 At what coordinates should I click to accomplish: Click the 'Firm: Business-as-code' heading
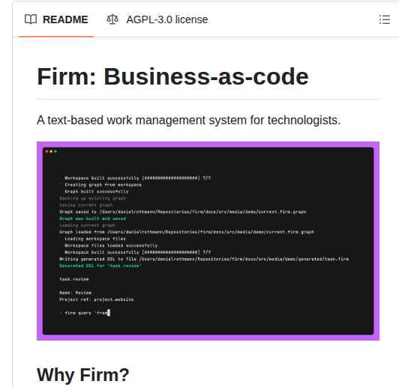(x=172, y=76)
